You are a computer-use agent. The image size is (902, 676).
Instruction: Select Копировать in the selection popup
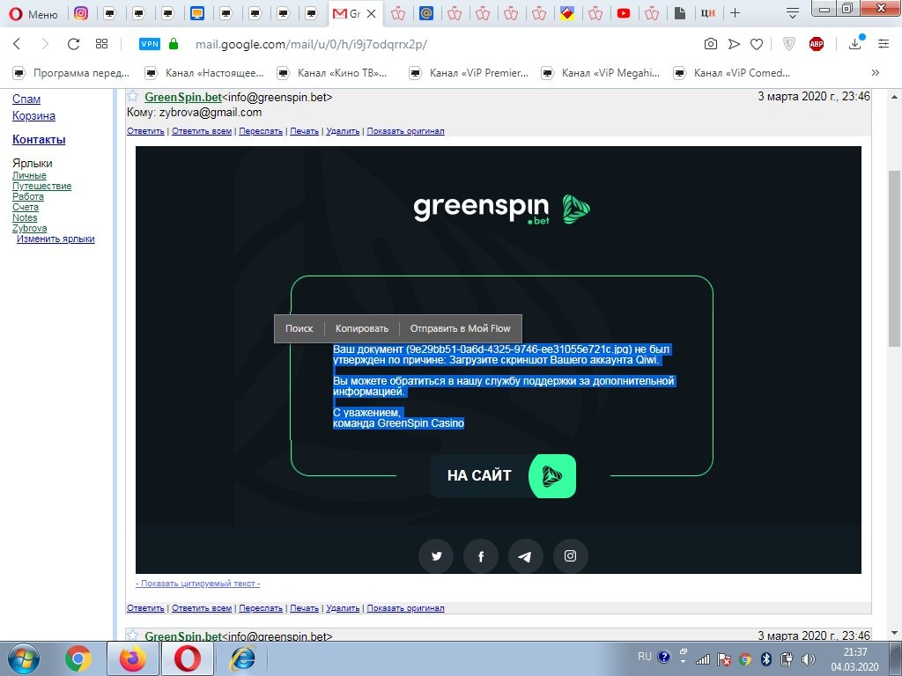pos(361,328)
